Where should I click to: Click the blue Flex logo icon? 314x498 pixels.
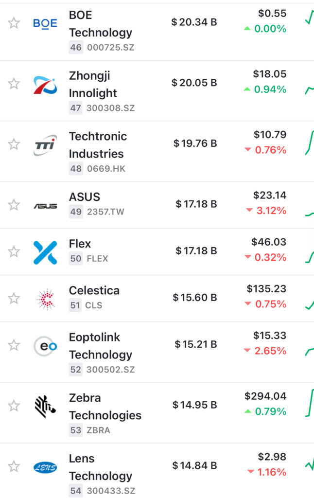point(45,252)
